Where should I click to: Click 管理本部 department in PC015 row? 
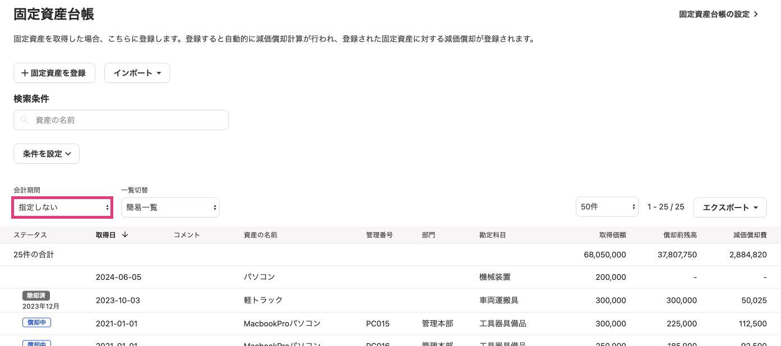tap(438, 324)
